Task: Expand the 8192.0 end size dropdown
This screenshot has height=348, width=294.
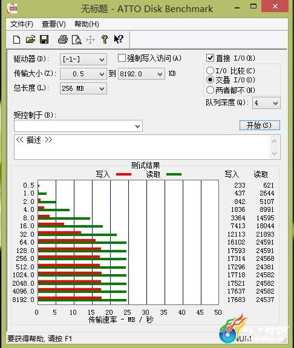Action: 142,74
